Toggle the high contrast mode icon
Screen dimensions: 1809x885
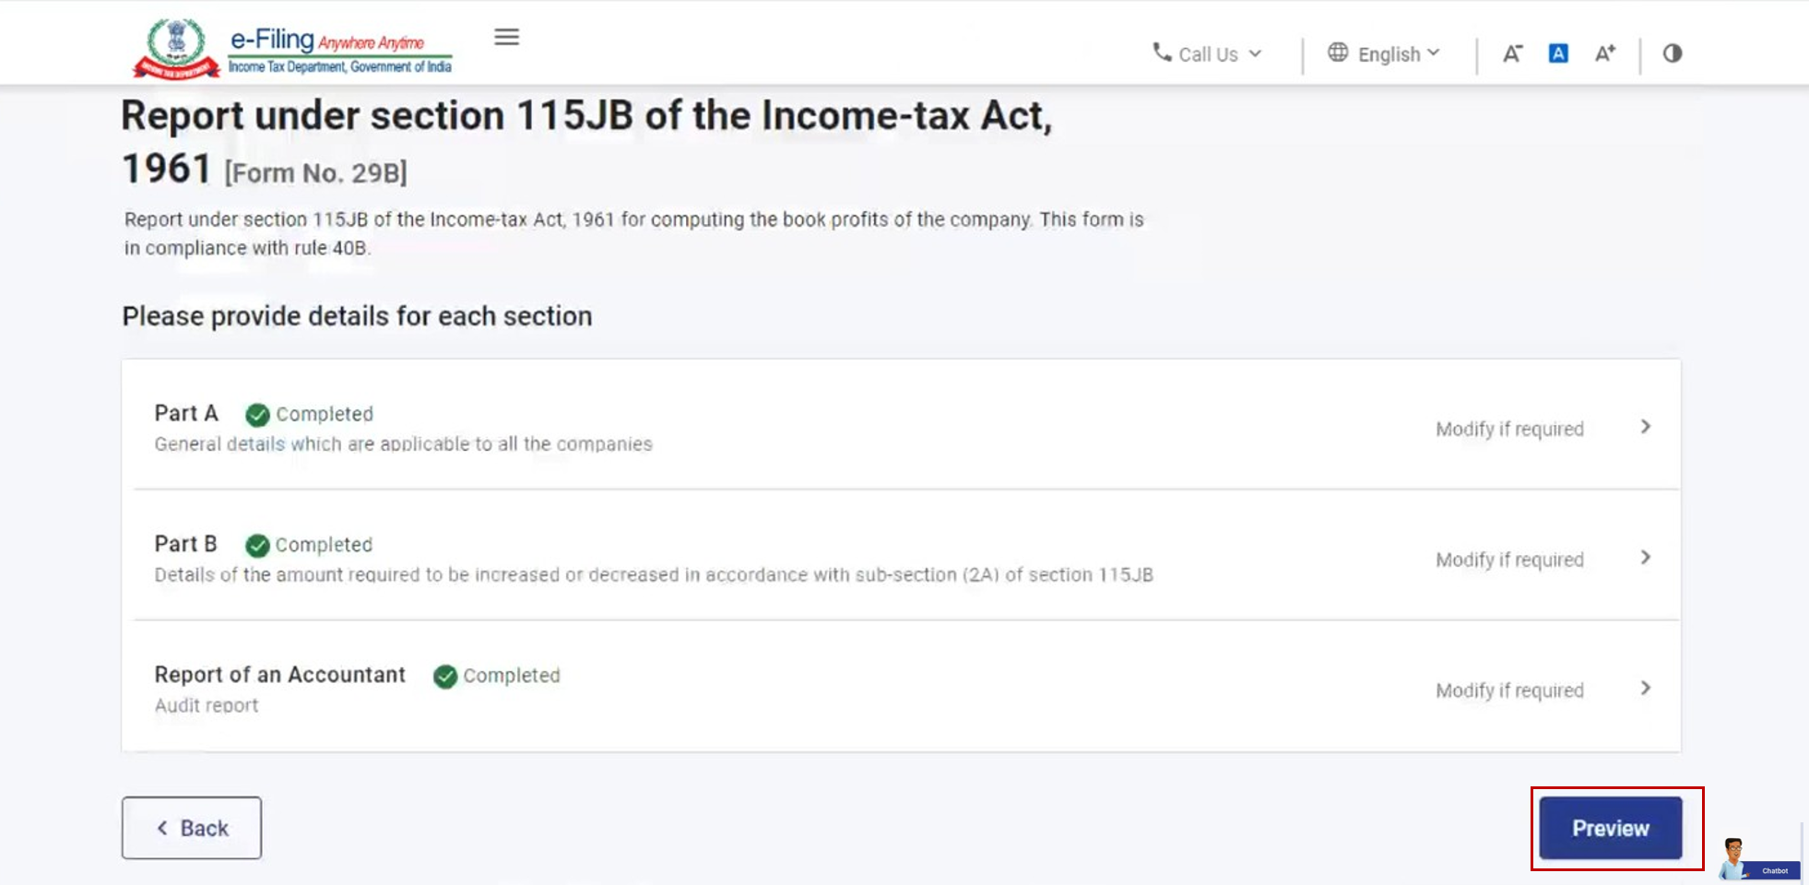1673,53
